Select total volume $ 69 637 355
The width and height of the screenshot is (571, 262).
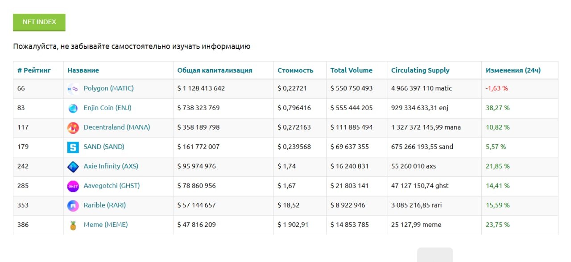350,147
